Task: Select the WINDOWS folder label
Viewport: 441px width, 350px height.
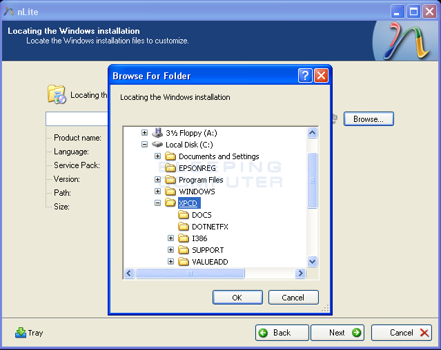Action: pos(197,192)
